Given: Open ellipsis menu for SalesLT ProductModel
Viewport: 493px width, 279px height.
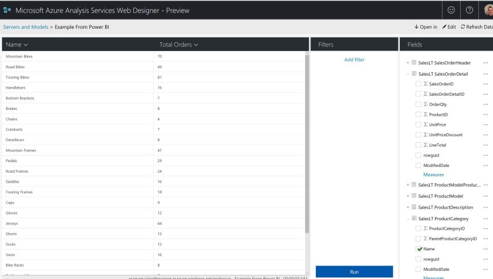Looking at the screenshot, I should [485, 196].
